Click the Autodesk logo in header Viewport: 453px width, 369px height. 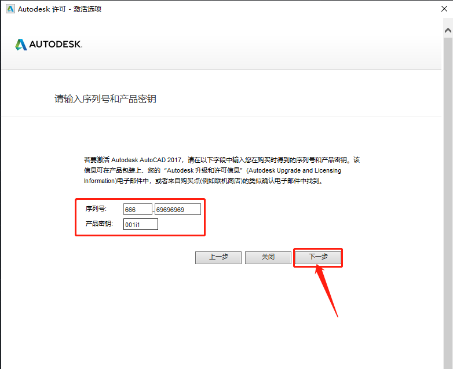[49, 44]
